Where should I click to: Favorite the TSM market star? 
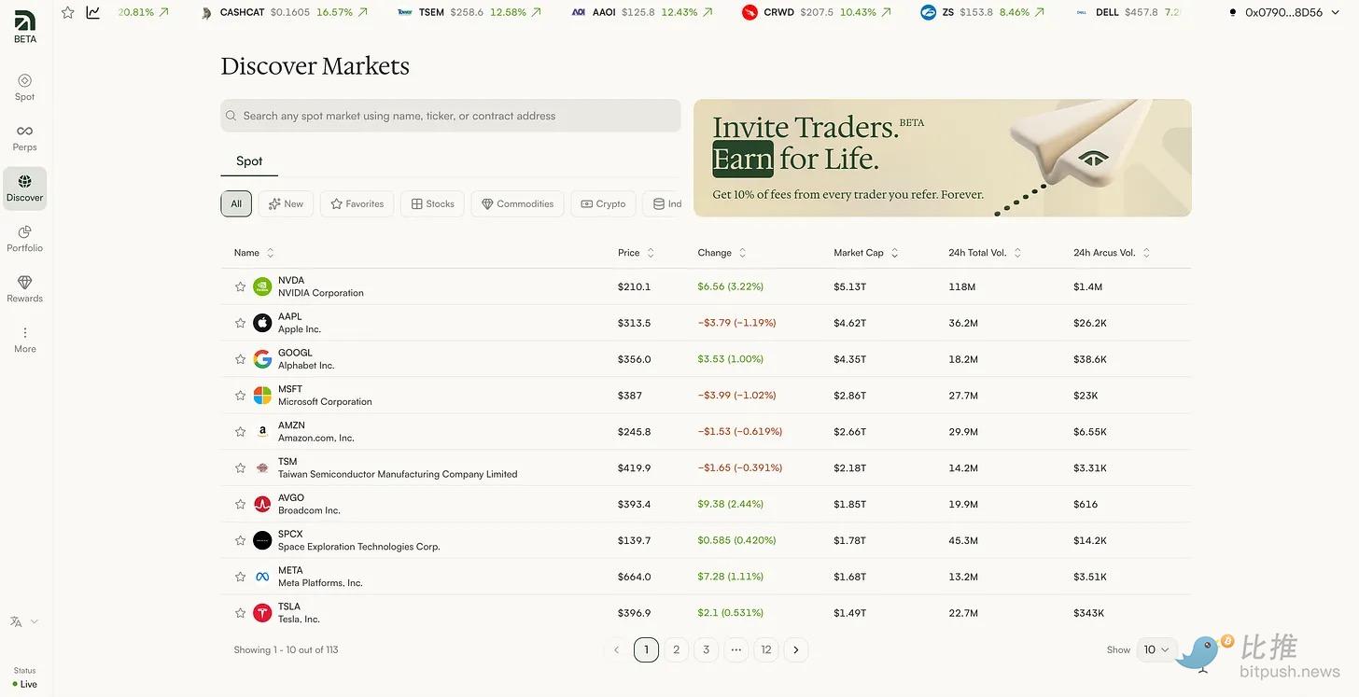240,467
